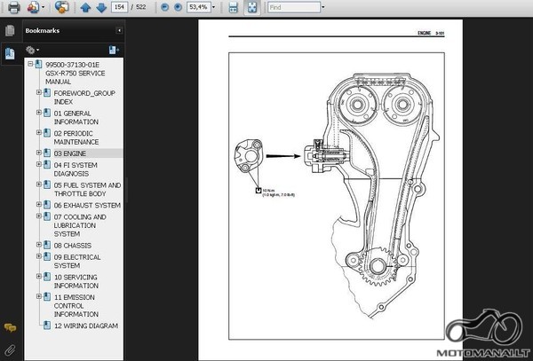Toggle the fit one full page icon
The height and width of the screenshot is (361, 533).
252,7
